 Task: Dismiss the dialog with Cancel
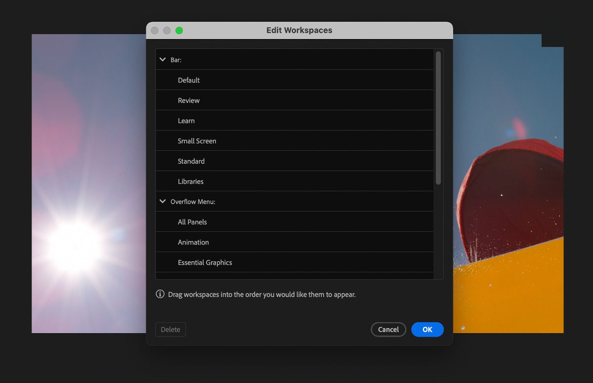point(388,329)
